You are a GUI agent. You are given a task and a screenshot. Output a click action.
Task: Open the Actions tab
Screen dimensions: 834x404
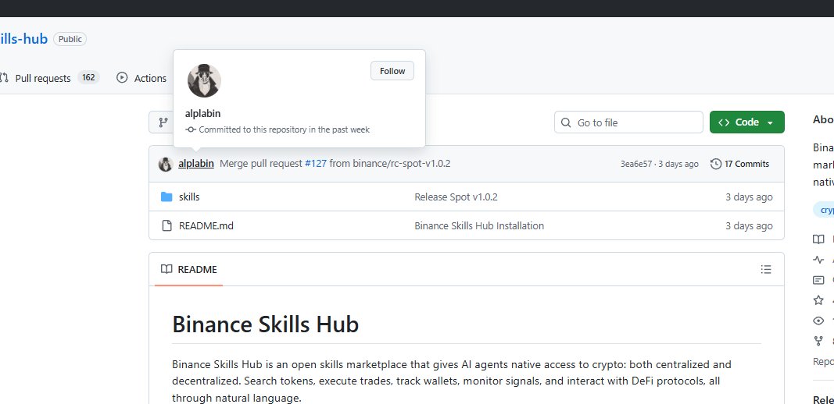point(141,78)
